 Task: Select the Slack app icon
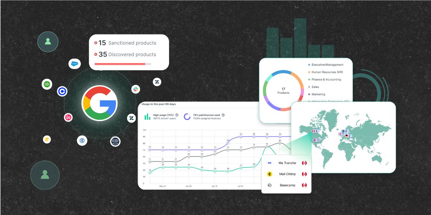click(136, 89)
